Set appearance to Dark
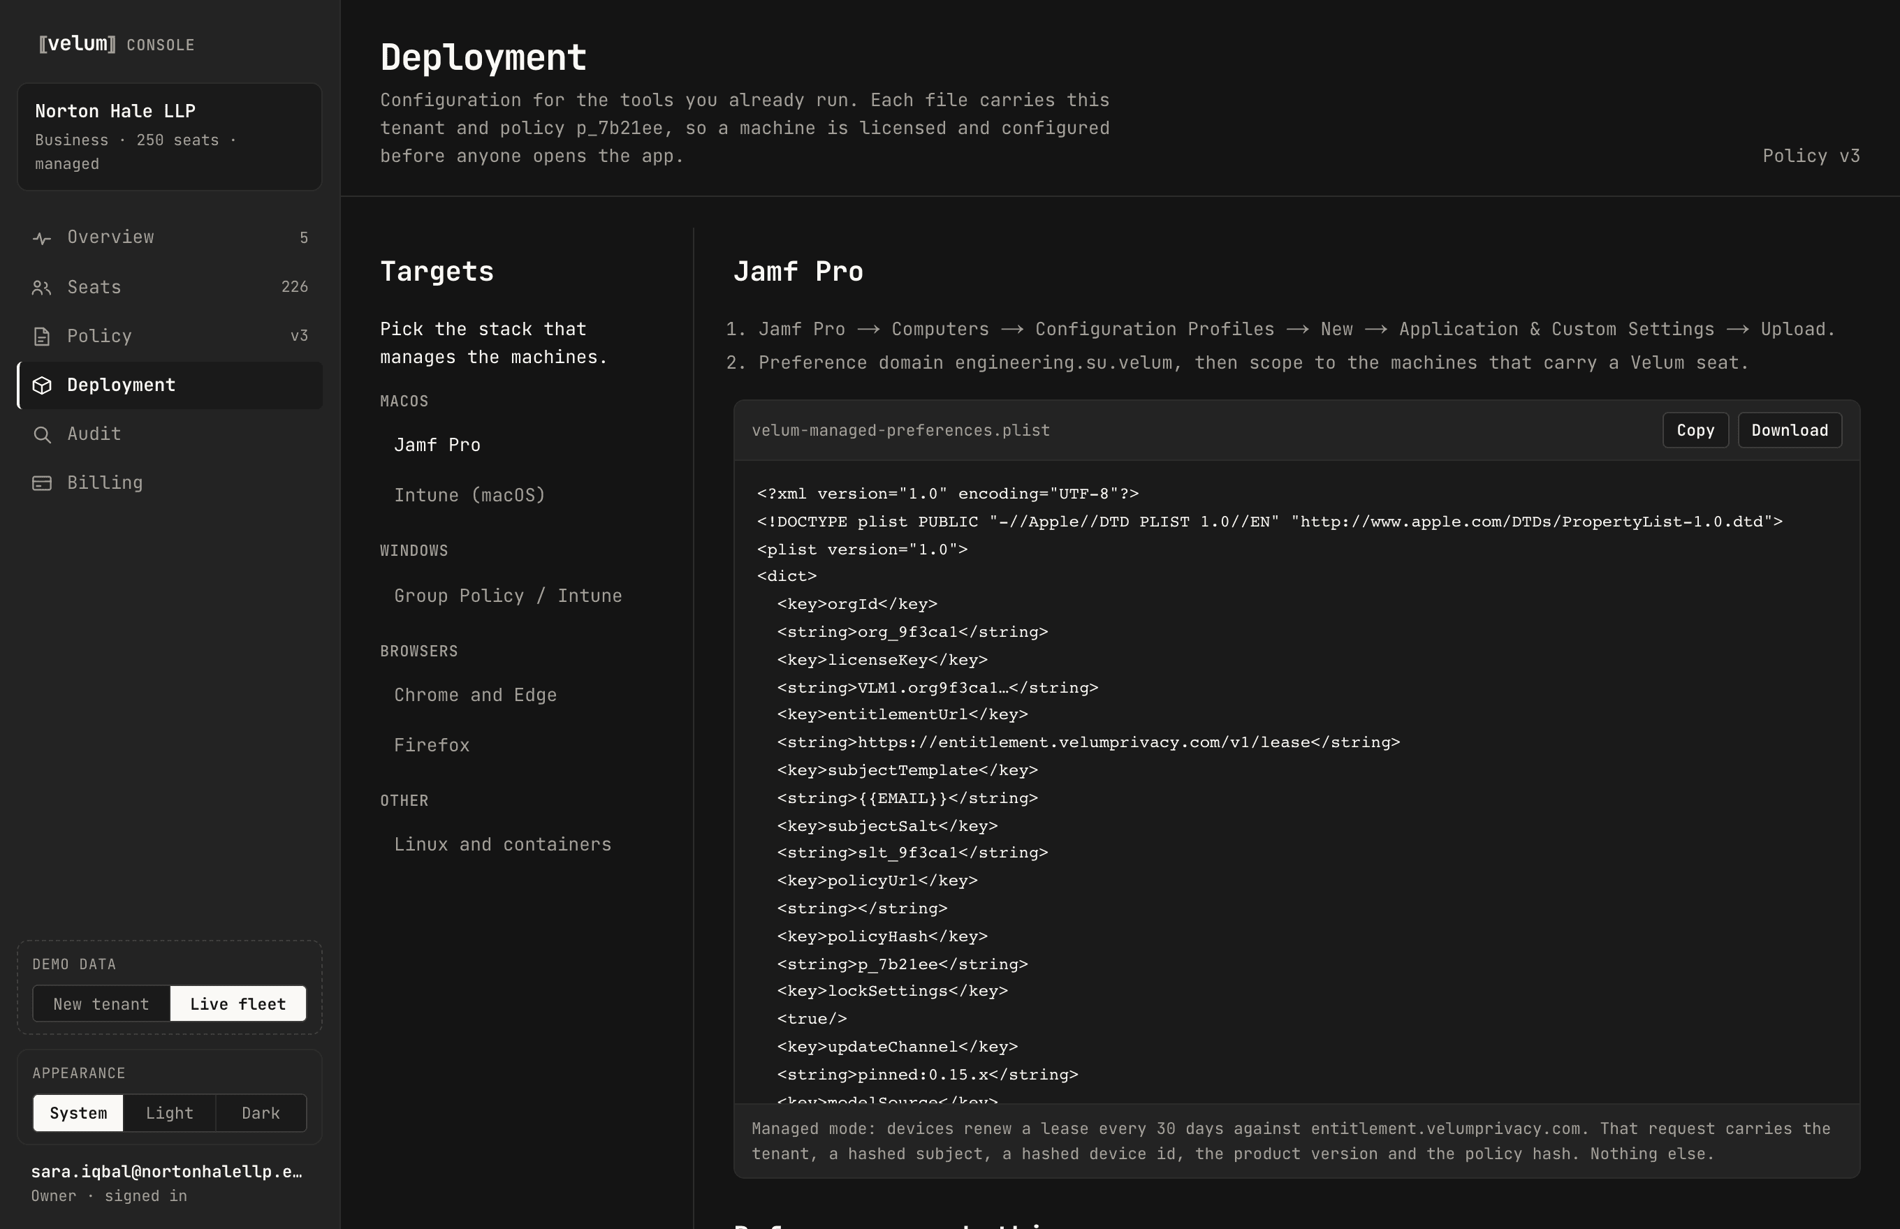The image size is (1900, 1229). coord(261,1112)
